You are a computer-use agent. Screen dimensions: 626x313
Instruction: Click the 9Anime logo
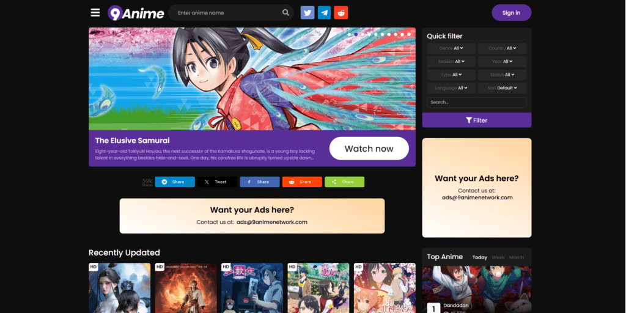(136, 13)
